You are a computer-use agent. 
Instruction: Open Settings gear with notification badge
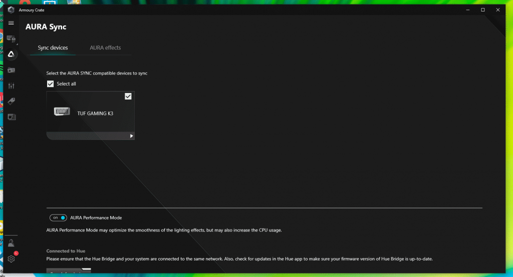tap(11, 258)
